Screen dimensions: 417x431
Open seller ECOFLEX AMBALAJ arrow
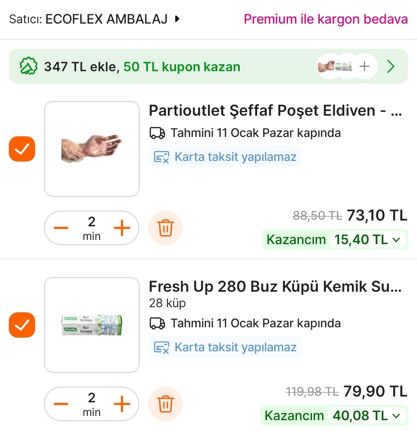(177, 19)
